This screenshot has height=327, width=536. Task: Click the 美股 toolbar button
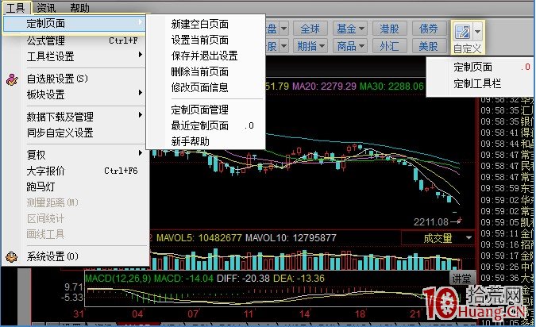429,46
